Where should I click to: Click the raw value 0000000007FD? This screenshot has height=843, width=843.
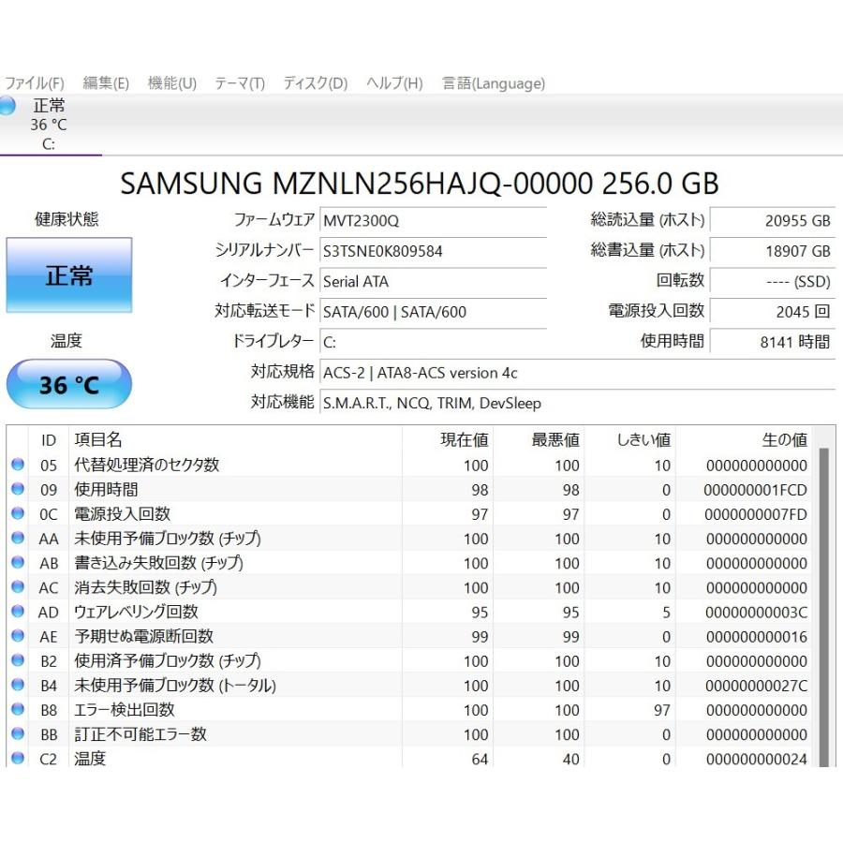pos(756,514)
